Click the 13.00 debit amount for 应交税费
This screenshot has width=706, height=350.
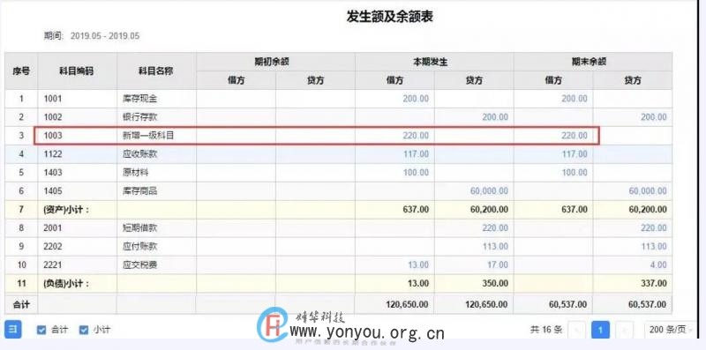(417, 265)
